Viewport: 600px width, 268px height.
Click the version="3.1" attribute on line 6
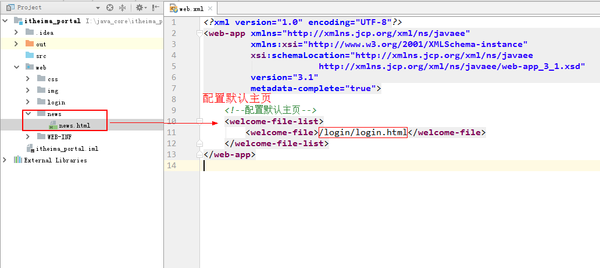pos(285,78)
